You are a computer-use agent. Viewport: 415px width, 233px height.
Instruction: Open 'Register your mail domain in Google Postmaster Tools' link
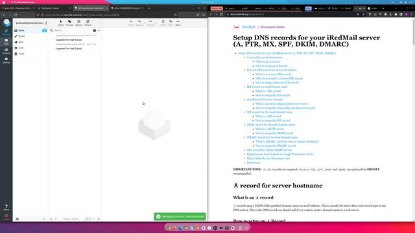pyautogui.click(x=279, y=154)
